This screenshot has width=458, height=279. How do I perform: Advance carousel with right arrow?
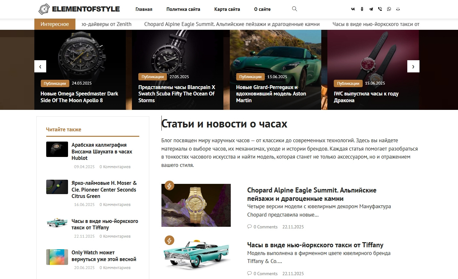coord(413,66)
